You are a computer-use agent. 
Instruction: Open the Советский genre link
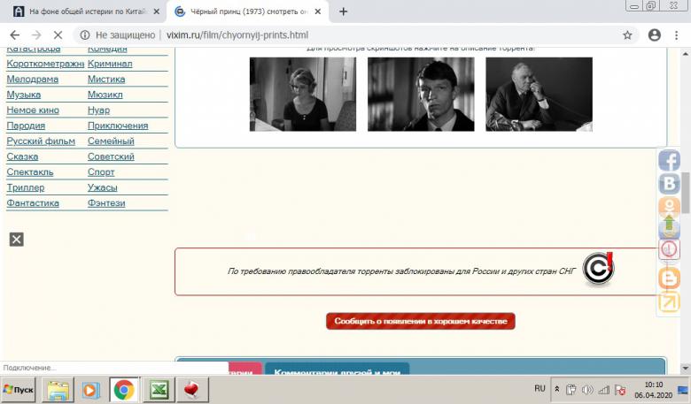tap(111, 156)
